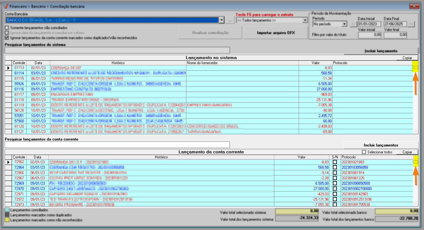Click the Valor inicial input field

[x=370, y=35]
